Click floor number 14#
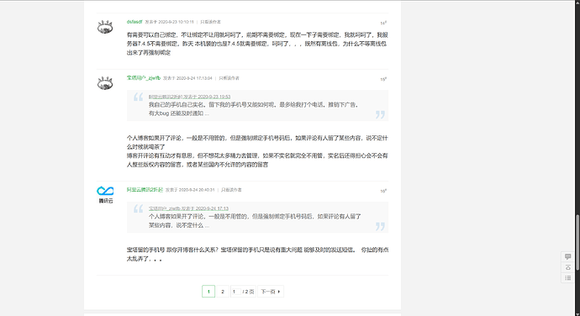The height and width of the screenshot is (316, 580). (x=383, y=23)
